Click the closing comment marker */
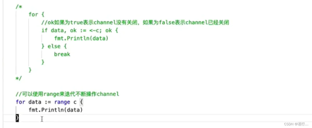The height and width of the screenshot is (128, 312). pos(19,78)
